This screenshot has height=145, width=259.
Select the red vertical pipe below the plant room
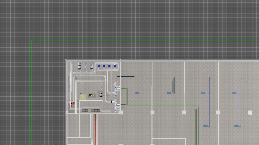[x=96, y=129]
